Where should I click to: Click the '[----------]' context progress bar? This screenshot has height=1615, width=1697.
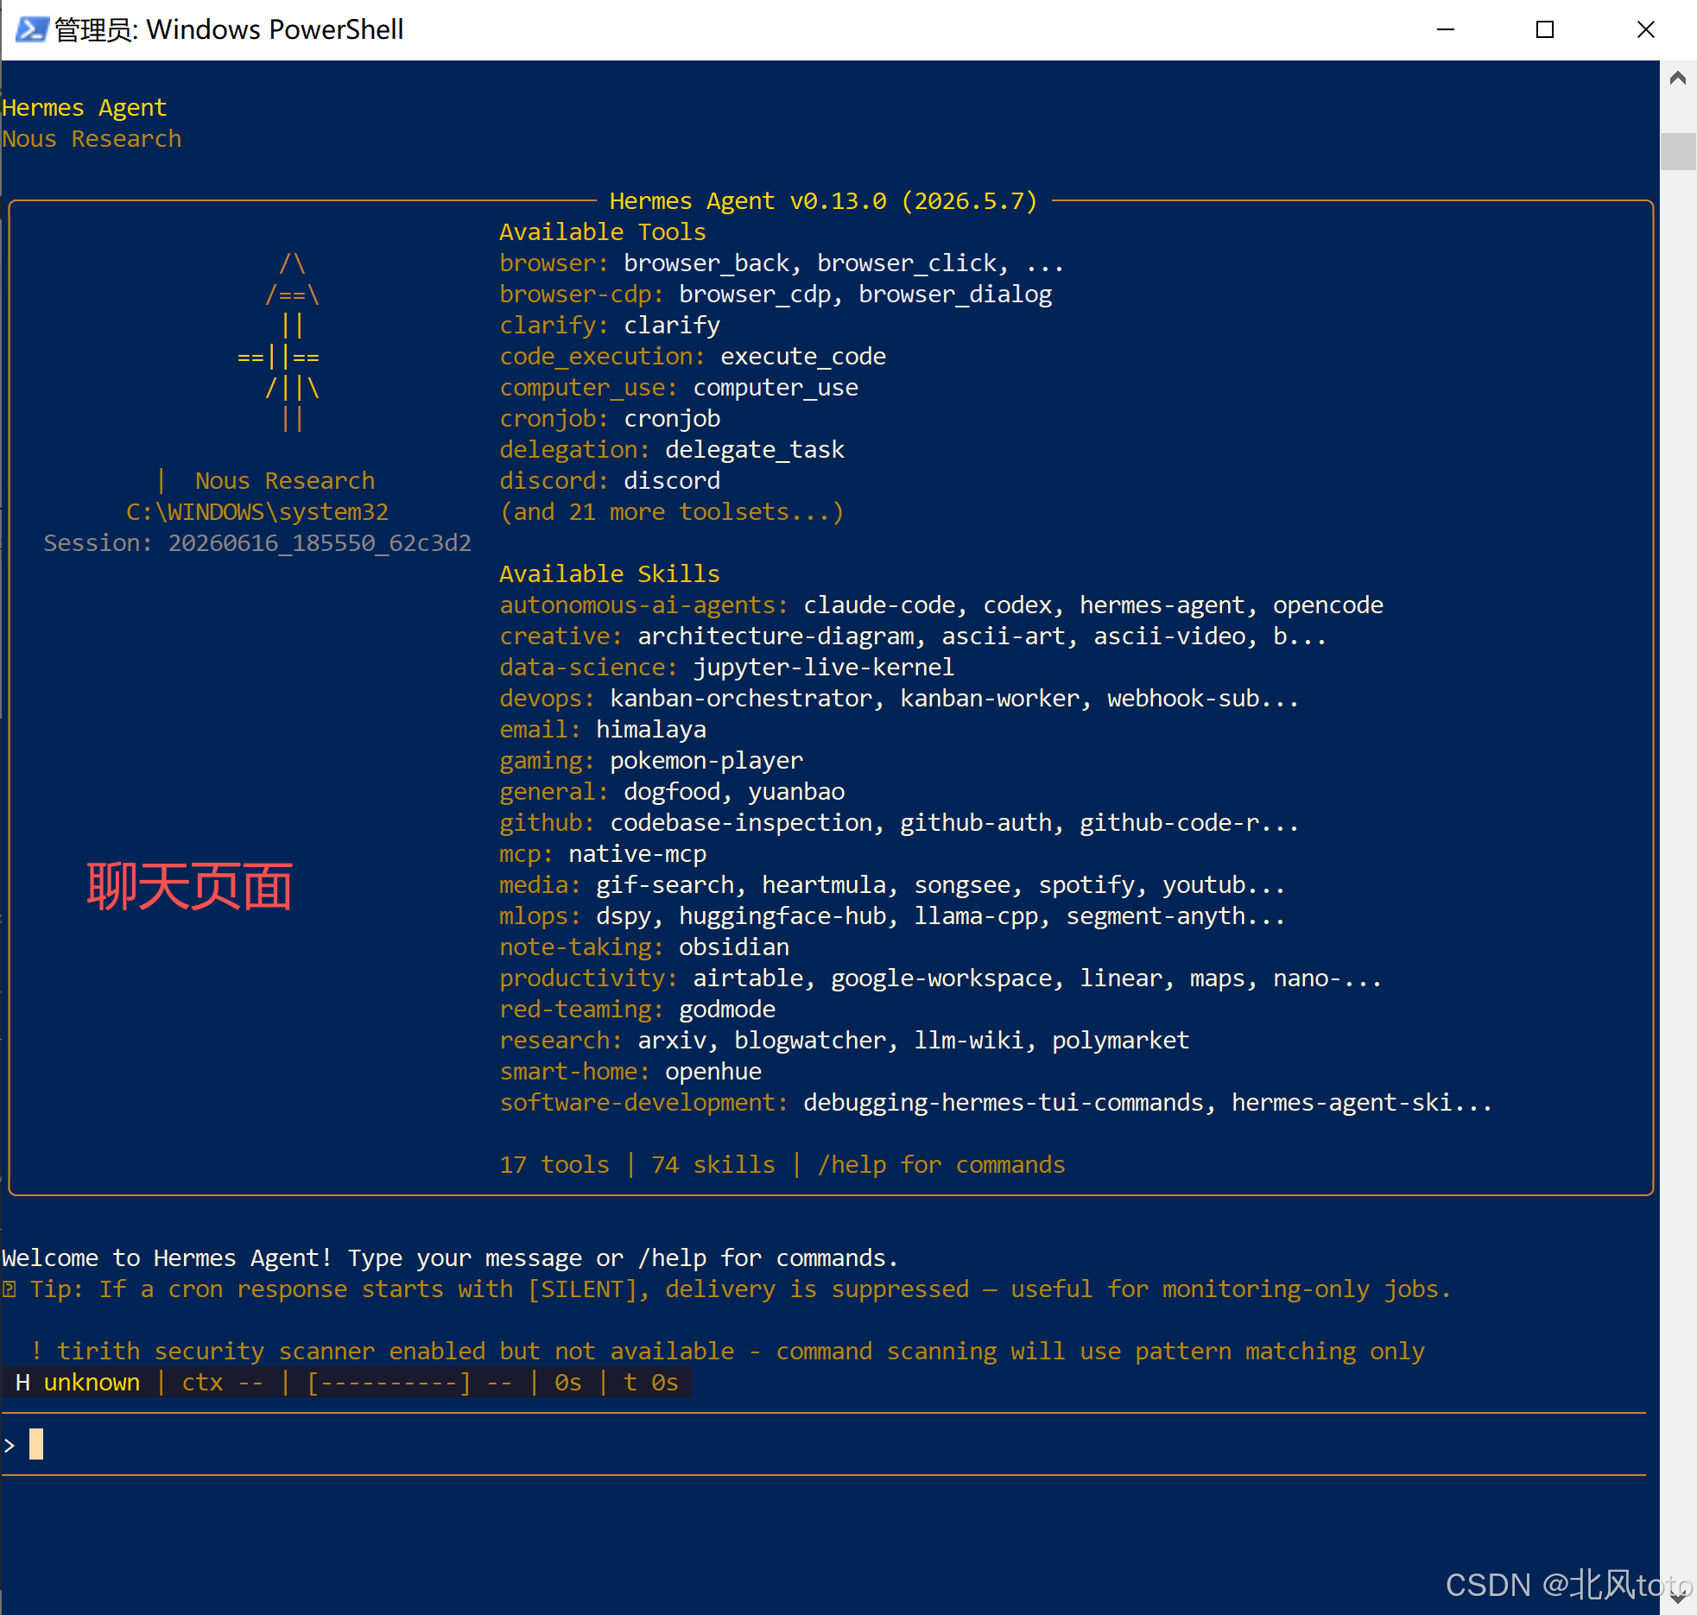389,1383
